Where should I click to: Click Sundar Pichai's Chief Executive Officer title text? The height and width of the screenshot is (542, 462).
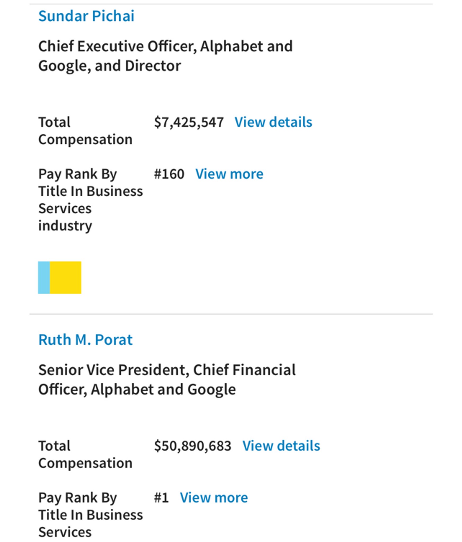click(x=165, y=56)
